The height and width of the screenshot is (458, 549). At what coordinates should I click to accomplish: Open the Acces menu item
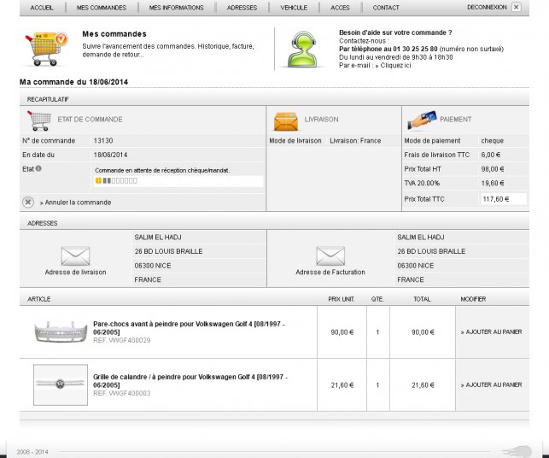click(340, 8)
